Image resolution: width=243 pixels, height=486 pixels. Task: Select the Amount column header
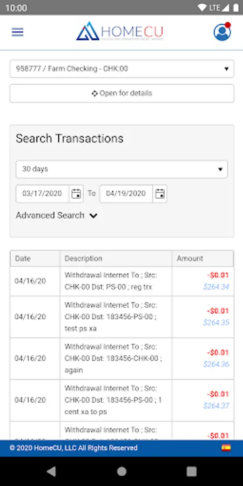point(202,259)
